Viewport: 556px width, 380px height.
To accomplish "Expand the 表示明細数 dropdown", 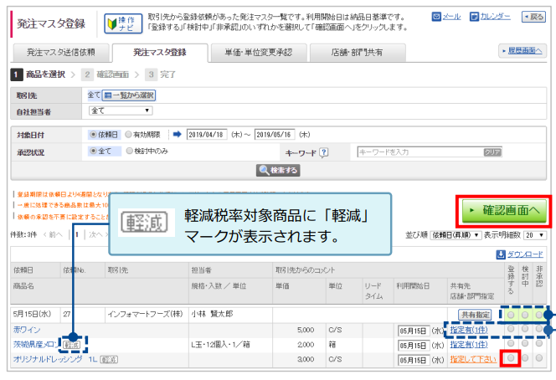I will [534, 235].
